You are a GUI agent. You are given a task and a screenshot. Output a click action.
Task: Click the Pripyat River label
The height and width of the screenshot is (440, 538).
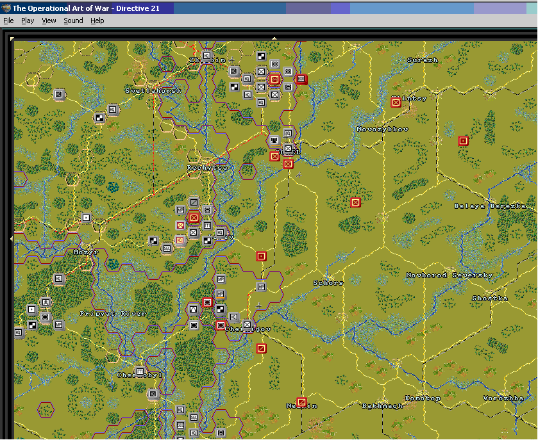tap(113, 314)
